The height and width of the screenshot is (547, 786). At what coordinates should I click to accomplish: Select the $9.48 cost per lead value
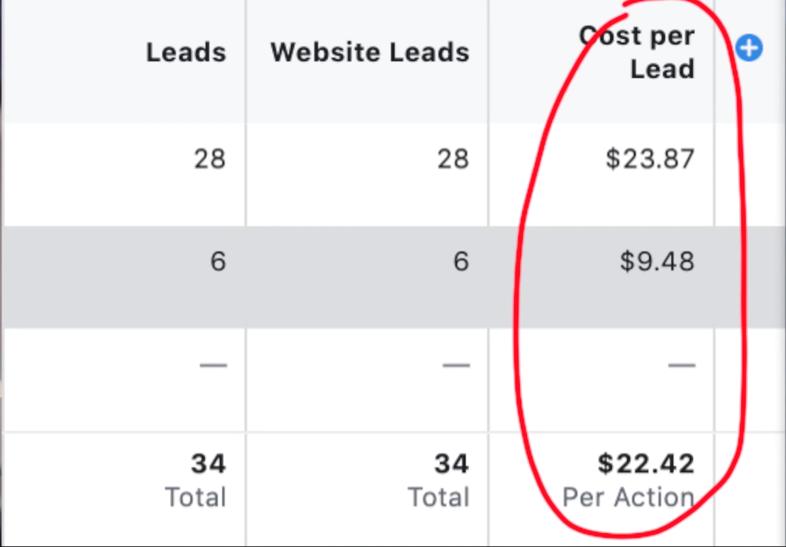point(657,261)
